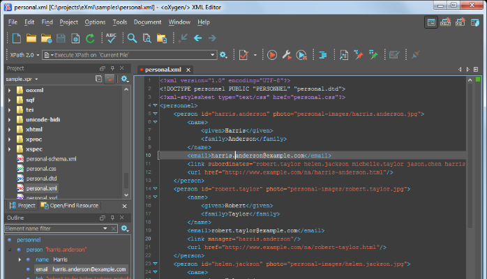Expand the name Harris outline node
Screen dimensions: 487x279
(20, 259)
